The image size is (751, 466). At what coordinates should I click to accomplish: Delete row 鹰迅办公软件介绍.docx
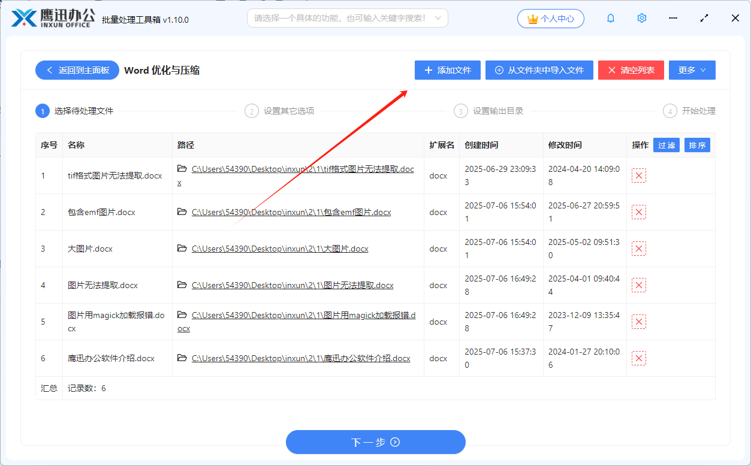click(639, 358)
